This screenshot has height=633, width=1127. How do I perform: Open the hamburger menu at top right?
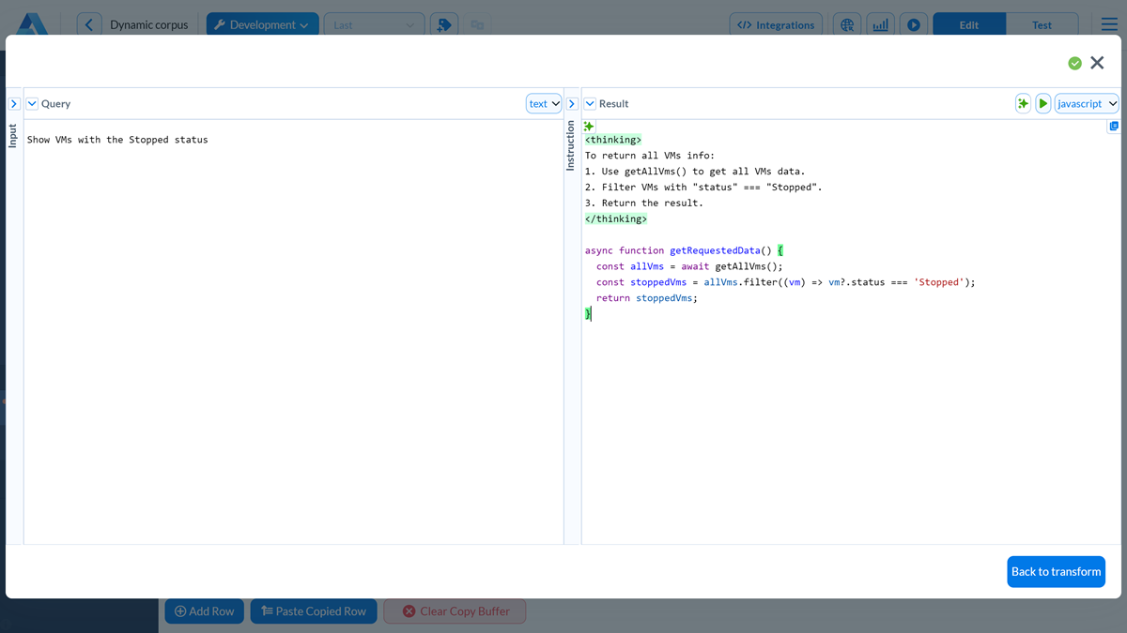coord(1109,23)
